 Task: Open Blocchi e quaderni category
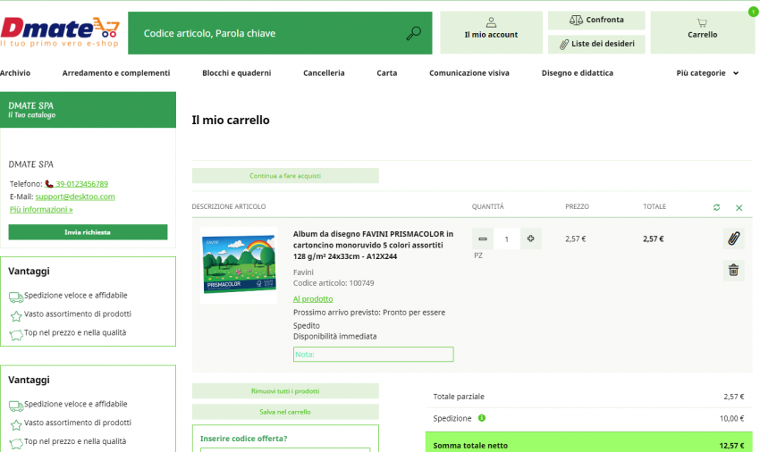237,73
